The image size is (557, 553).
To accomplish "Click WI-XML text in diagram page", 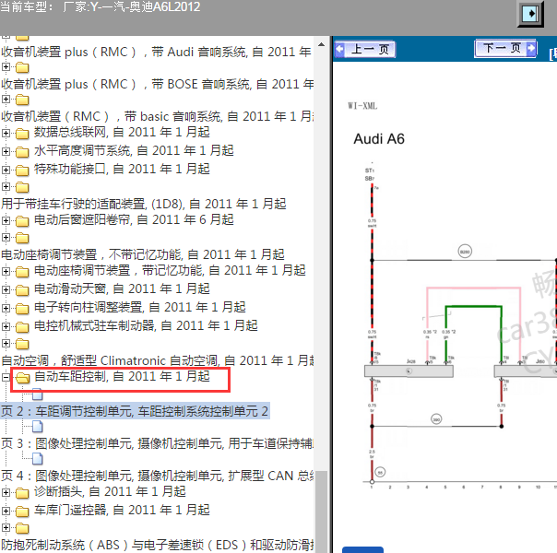I will click(362, 106).
